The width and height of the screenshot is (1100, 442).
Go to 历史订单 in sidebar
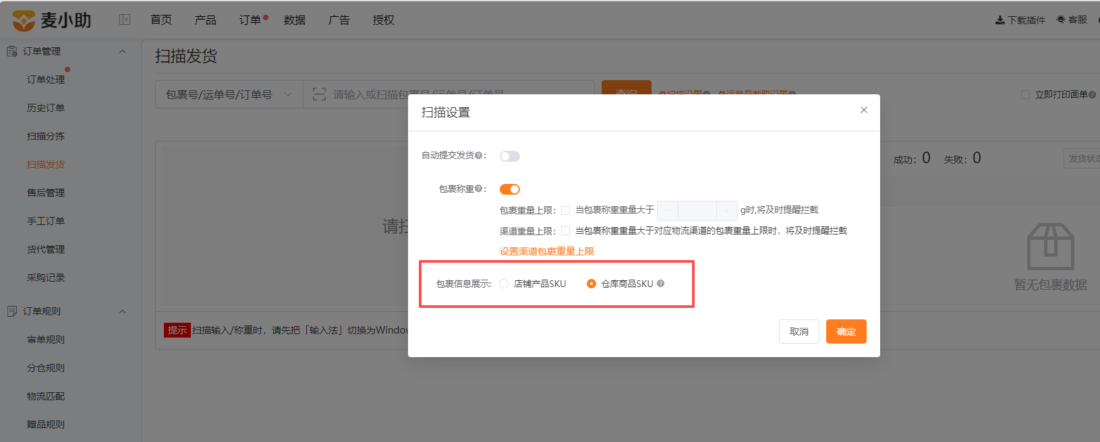46,108
